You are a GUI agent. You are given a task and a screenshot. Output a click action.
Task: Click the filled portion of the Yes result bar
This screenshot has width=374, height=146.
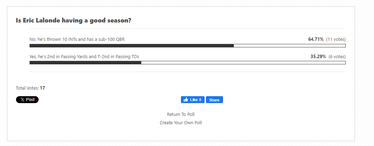[85, 63]
